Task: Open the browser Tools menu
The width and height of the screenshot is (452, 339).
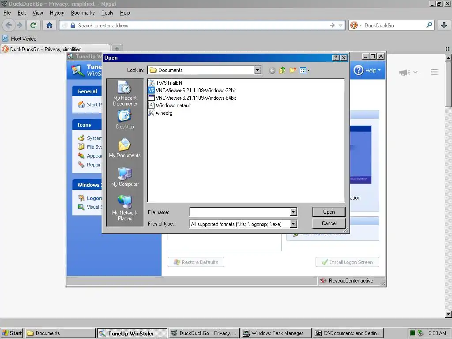Action: 107,13
